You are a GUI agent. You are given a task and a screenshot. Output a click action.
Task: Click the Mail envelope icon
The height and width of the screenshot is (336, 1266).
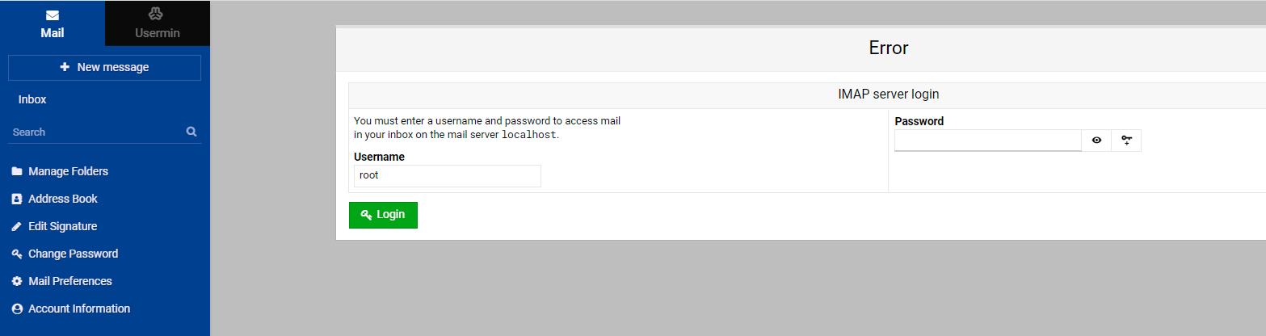pyautogui.click(x=53, y=15)
